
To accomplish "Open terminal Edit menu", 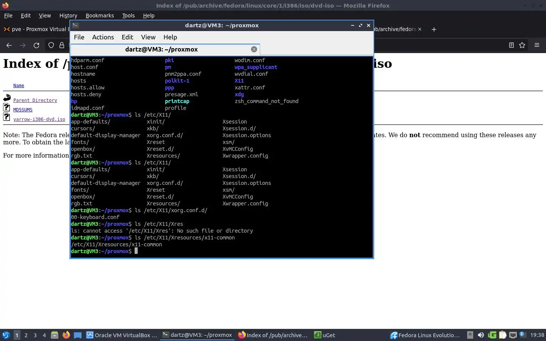I will (x=127, y=37).
